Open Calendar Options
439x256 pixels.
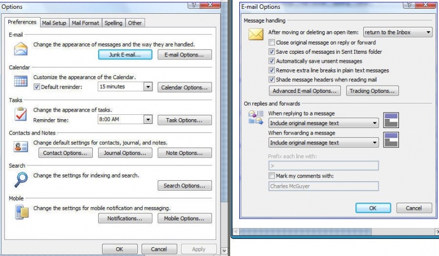[184, 87]
